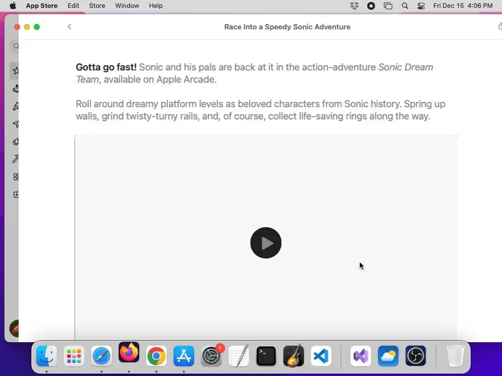Viewport: 502px width, 376px height.
Task: Click the sidebar search field magnifier
Action: pyautogui.click(x=16, y=47)
